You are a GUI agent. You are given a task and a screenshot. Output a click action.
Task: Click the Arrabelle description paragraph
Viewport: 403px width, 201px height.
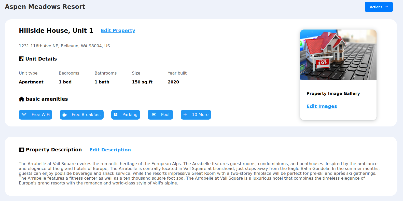(x=199, y=173)
